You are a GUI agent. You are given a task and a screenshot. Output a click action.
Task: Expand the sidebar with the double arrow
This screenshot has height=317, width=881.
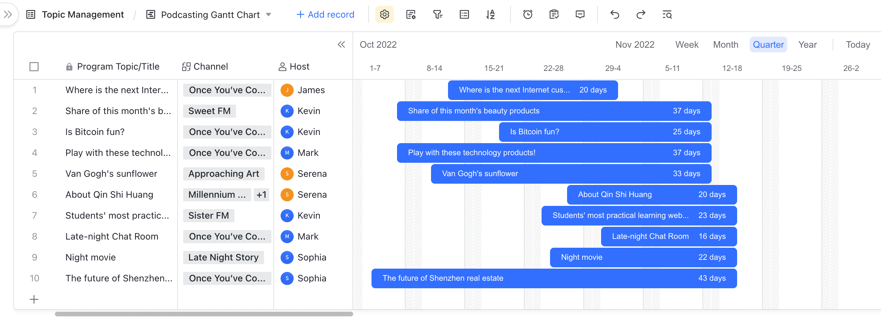pos(8,14)
